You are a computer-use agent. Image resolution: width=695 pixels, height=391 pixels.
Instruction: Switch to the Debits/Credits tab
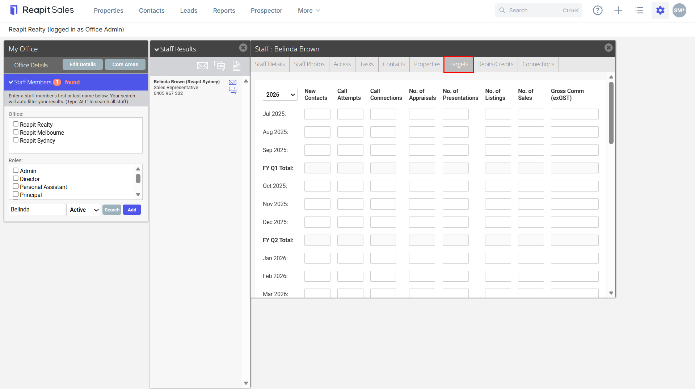coord(495,64)
